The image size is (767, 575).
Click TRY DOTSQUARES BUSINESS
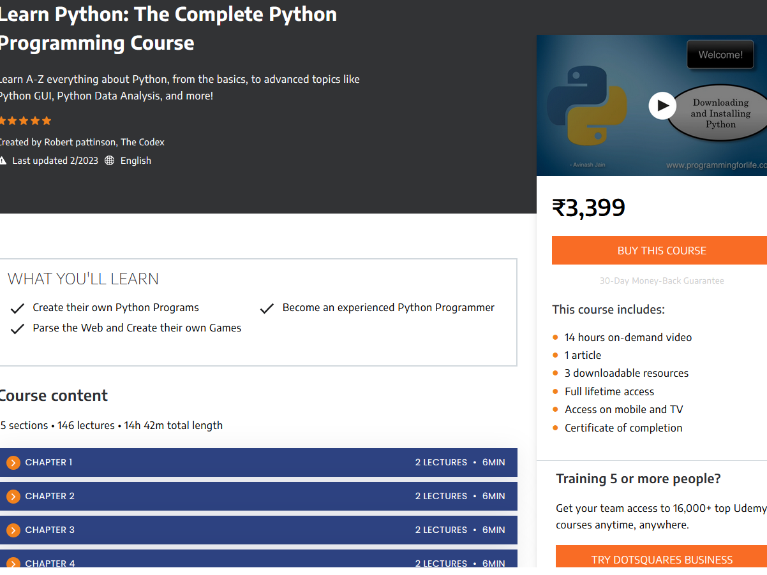(x=662, y=560)
